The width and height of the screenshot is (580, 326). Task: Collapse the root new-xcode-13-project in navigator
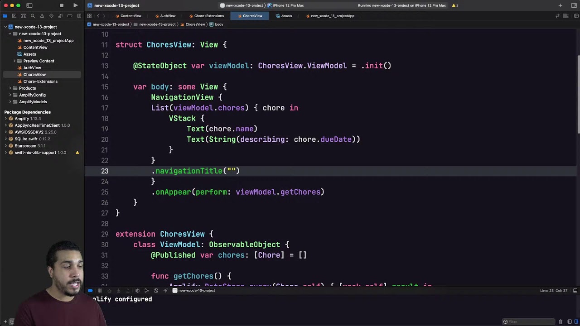[5, 27]
